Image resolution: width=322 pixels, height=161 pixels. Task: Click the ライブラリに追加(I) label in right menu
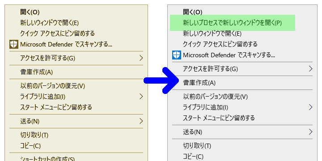point(206,107)
